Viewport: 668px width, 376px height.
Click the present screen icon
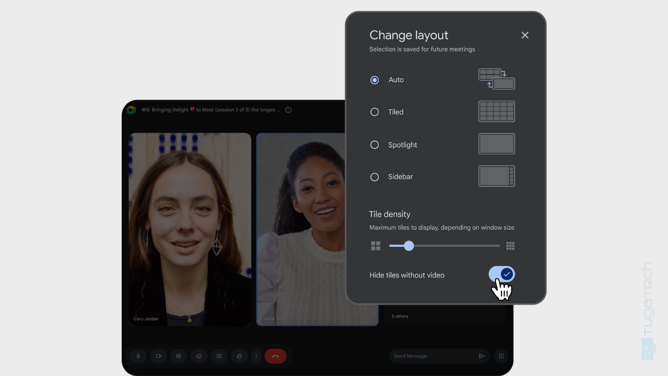coord(219,356)
